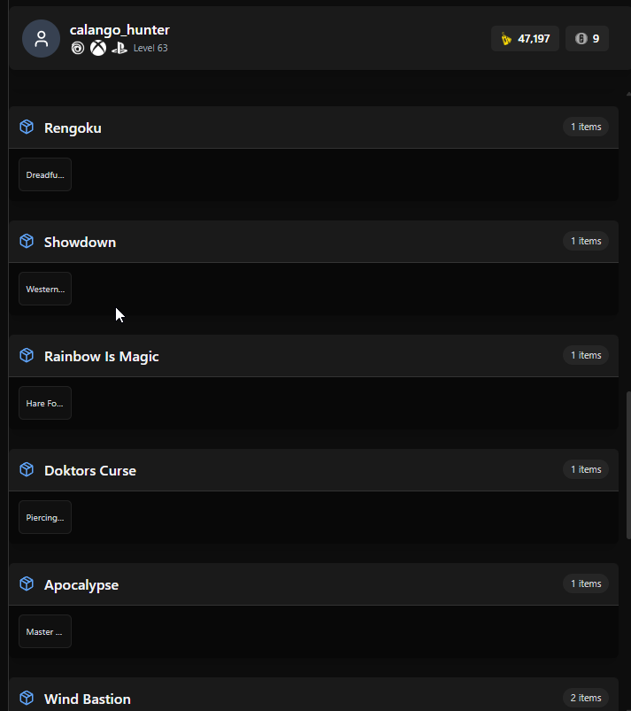
Task: Collapse the Rainbow Is Magic section header
Action: point(313,356)
